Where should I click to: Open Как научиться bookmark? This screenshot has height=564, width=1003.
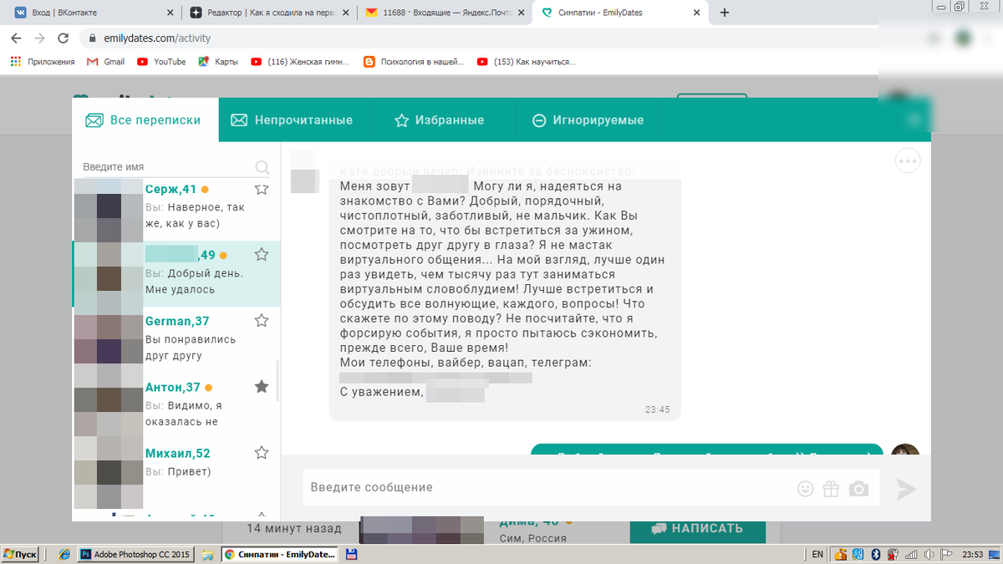[x=527, y=62]
